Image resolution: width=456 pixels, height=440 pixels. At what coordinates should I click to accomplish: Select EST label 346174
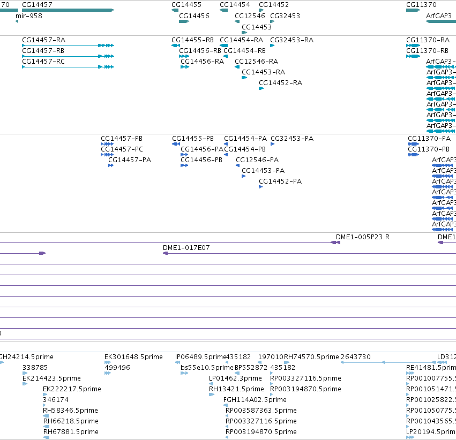[x=56, y=400]
